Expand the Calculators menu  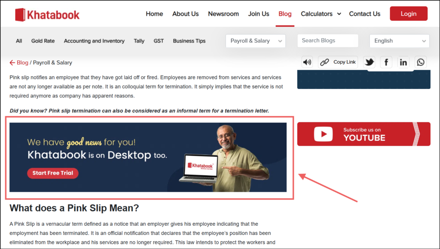click(321, 14)
